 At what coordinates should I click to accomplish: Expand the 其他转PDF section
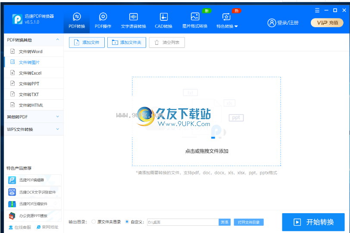[34, 116]
